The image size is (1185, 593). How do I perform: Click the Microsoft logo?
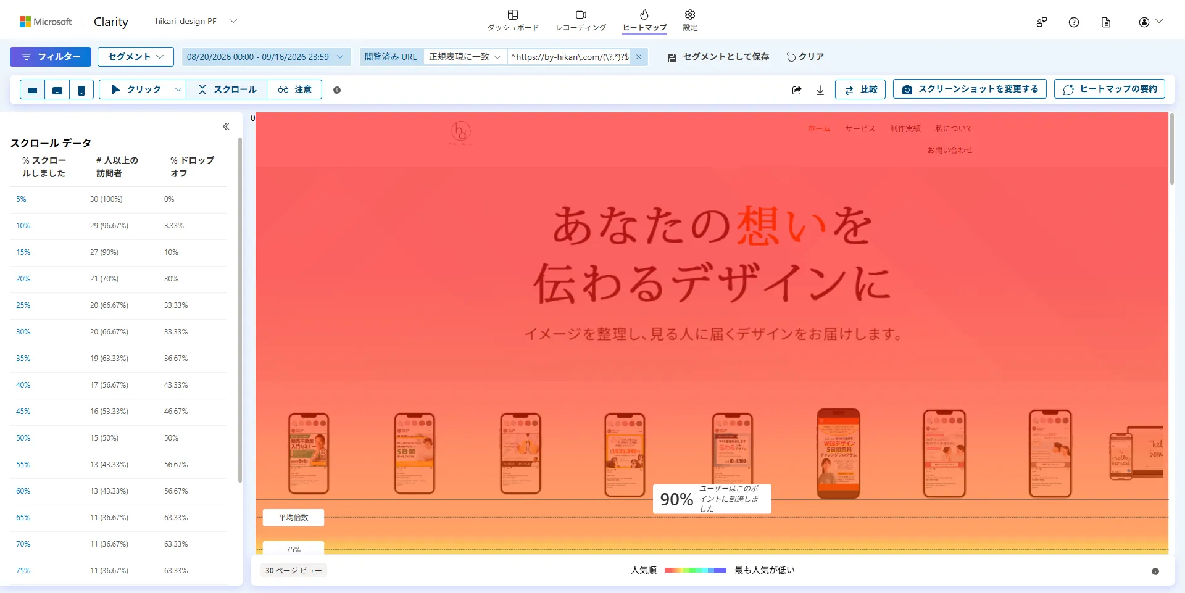tap(46, 22)
